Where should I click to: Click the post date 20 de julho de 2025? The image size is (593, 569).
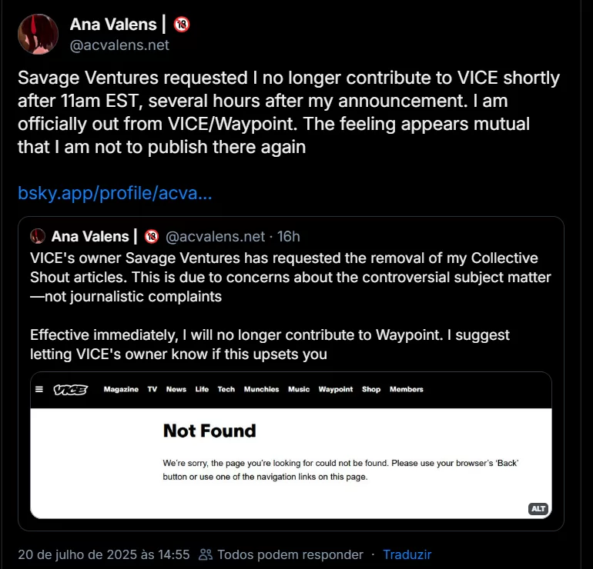click(x=103, y=554)
